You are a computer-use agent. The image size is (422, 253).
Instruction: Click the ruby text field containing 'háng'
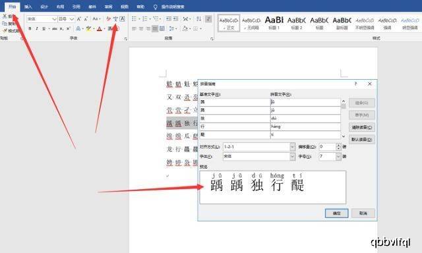pyautogui.click(x=305, y=126)
